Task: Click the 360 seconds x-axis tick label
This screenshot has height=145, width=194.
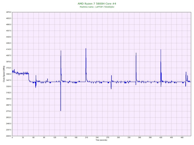Action: pos(140,137)
